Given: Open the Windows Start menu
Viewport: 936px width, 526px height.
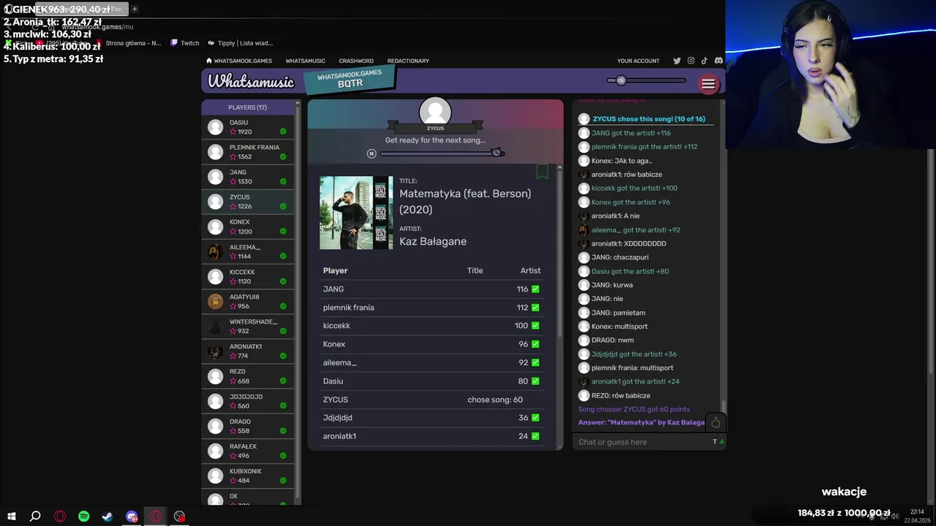Looking at the screenshot, I should click(x=12, y=517).
